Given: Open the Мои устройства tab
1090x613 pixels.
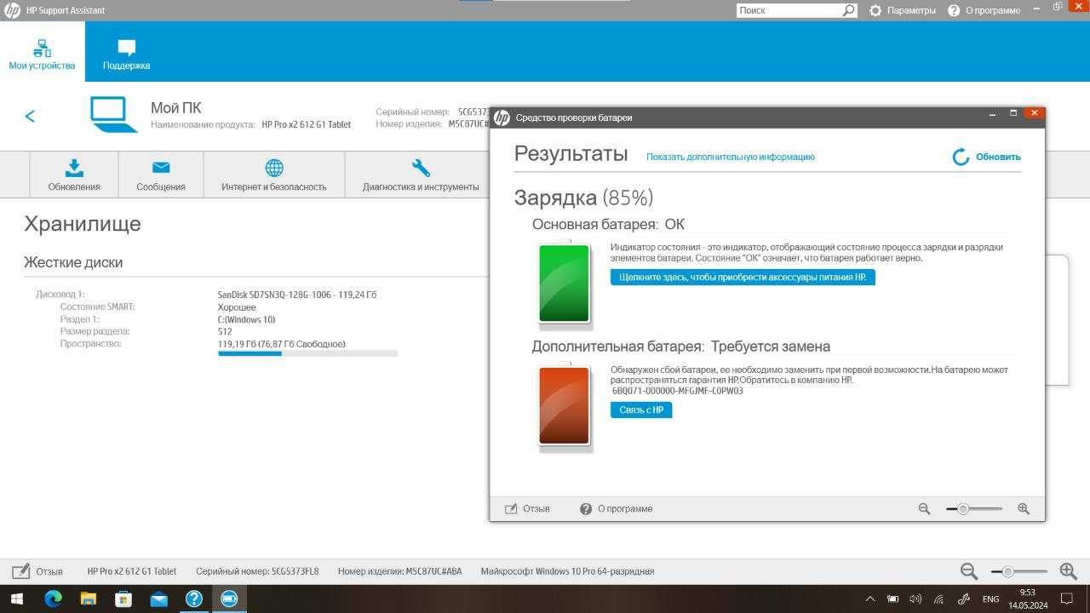Looking at the screenshot, I should 42,54.
